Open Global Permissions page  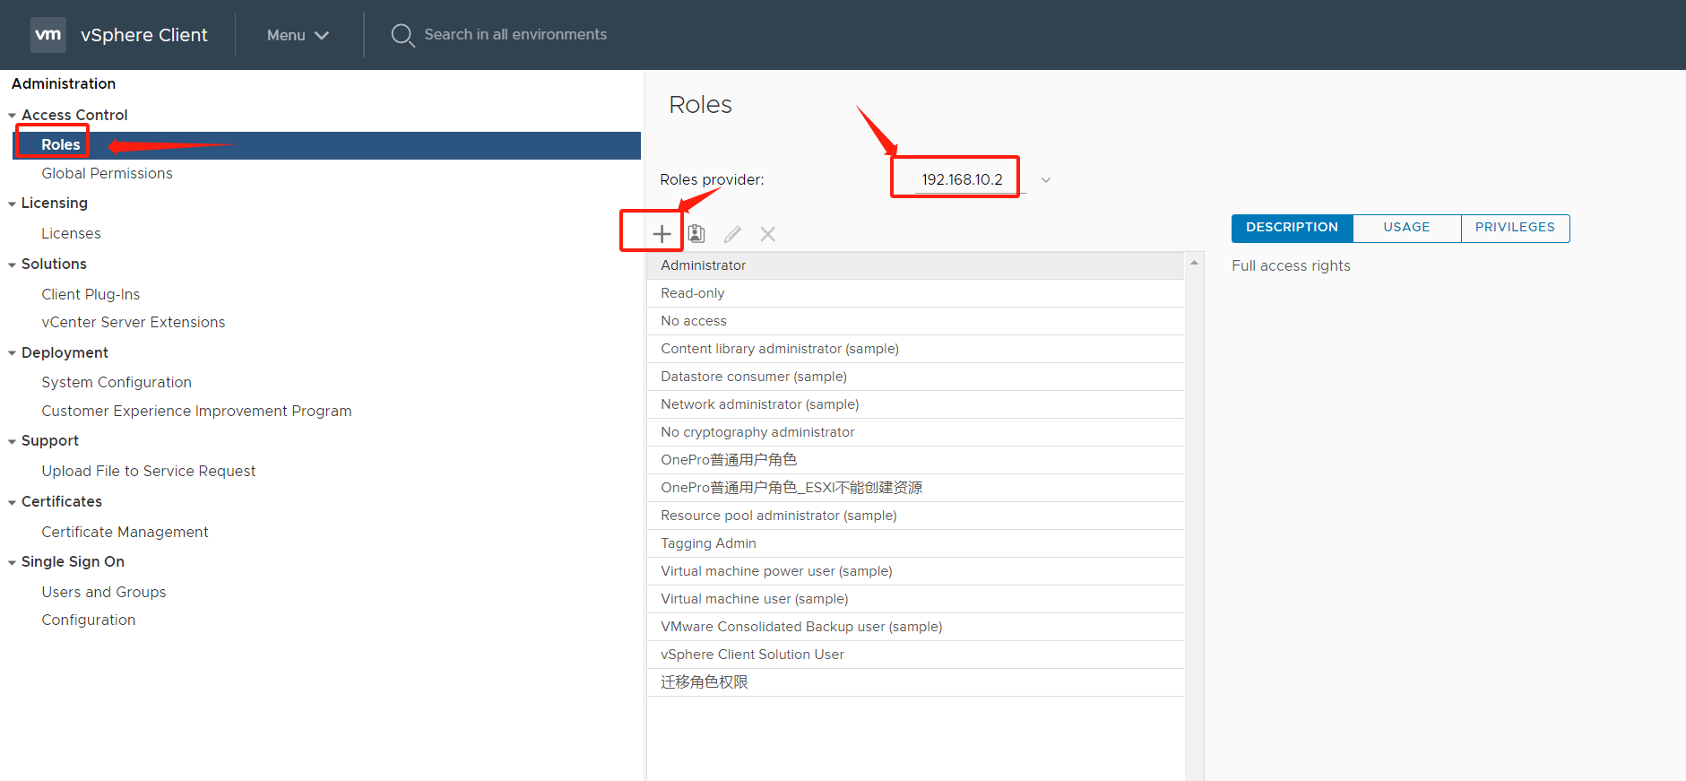[107, 173]
